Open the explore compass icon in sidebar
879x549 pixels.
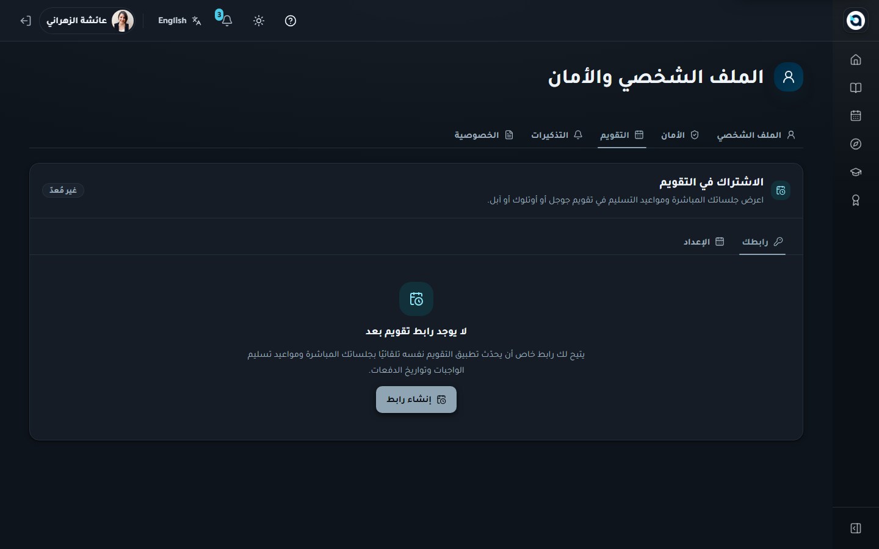(856, 144)
